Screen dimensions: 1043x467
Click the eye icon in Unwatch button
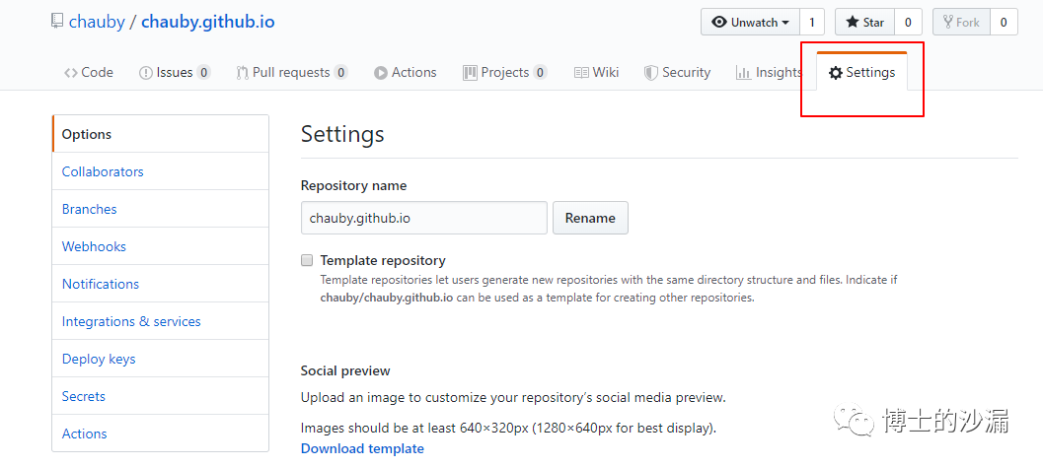point(719,22)
